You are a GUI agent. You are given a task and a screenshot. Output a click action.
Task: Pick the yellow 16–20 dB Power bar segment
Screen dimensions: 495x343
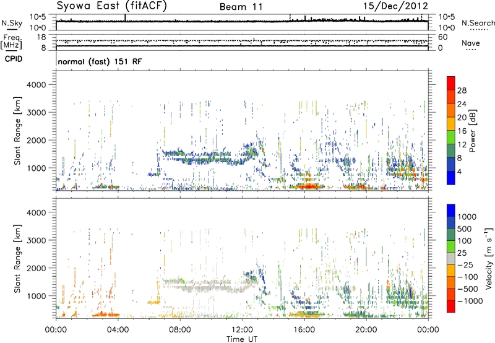(x=451, y=123)
